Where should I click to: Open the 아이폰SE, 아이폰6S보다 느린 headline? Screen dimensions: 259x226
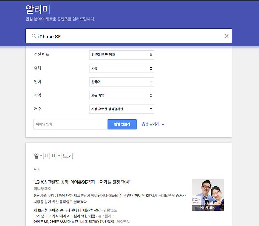[74, 222]
